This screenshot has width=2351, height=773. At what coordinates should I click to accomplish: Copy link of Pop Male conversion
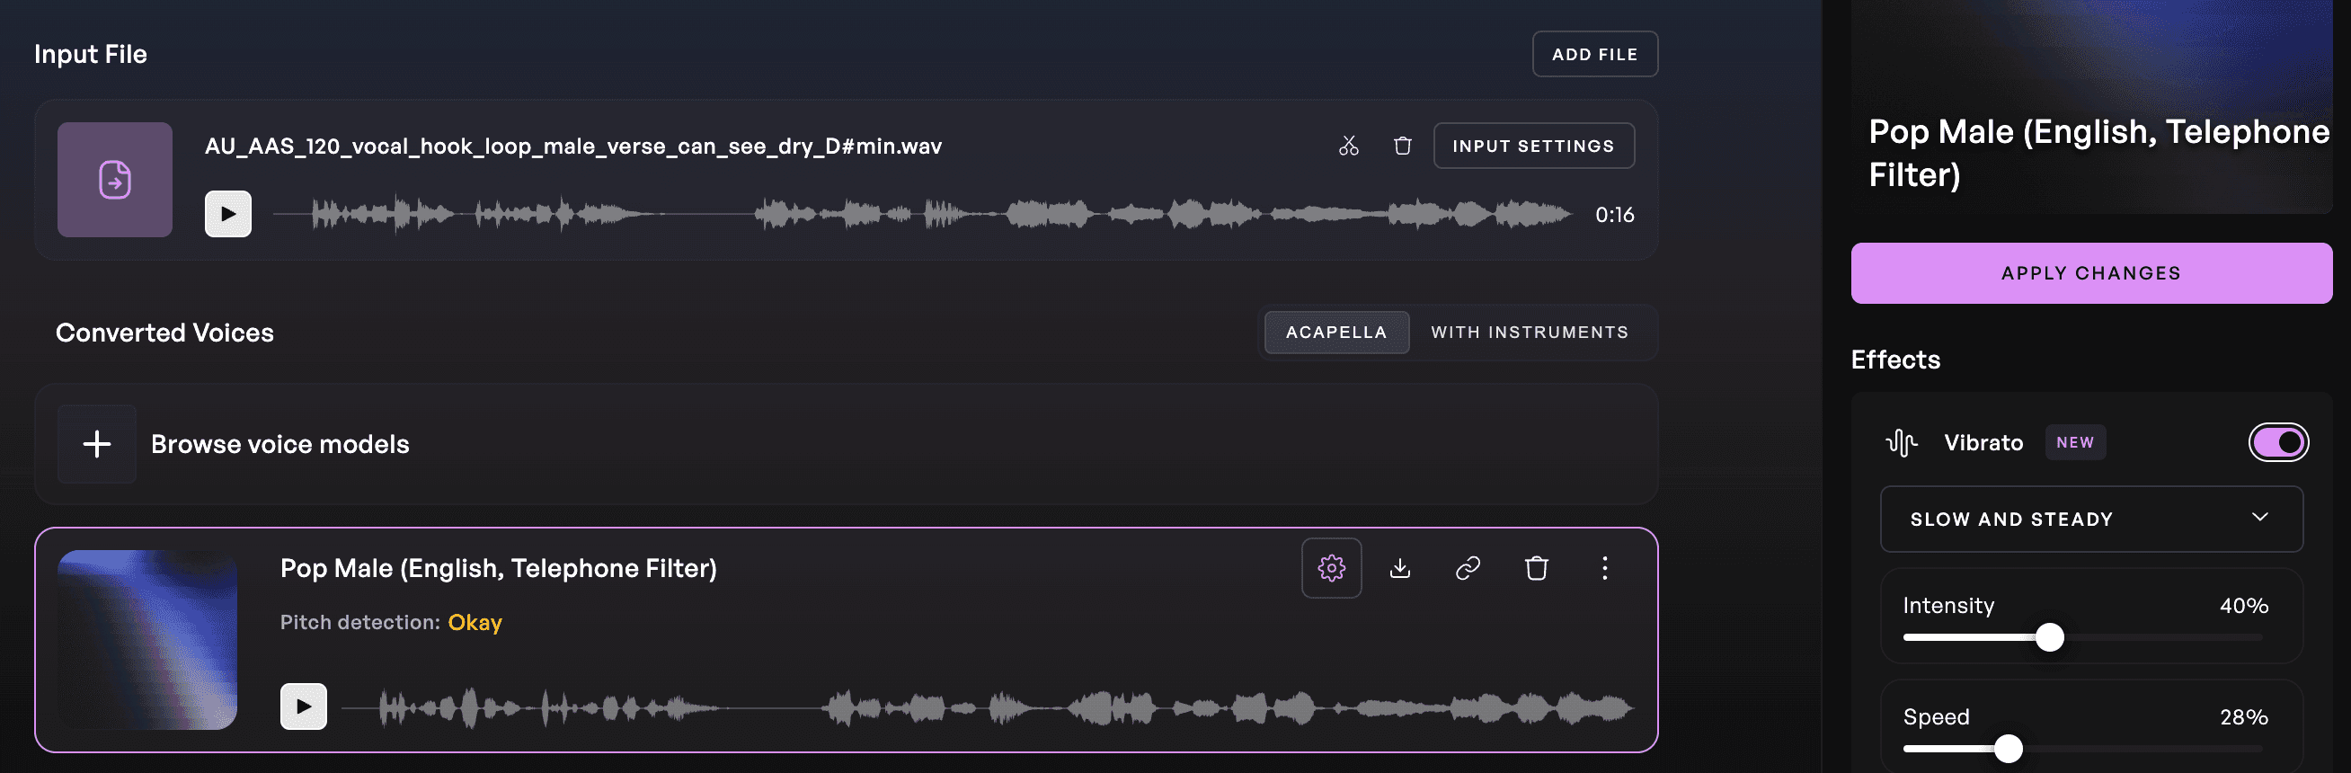point(1468,569)
